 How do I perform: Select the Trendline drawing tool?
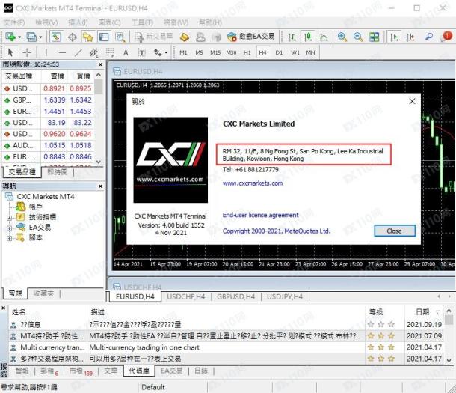78,52
